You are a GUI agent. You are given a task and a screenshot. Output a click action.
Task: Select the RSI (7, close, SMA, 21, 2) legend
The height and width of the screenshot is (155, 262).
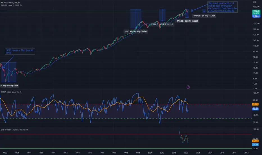pos(11,92)
